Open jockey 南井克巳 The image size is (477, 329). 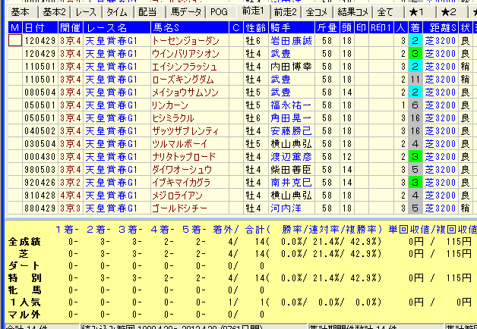pos(292,183)
